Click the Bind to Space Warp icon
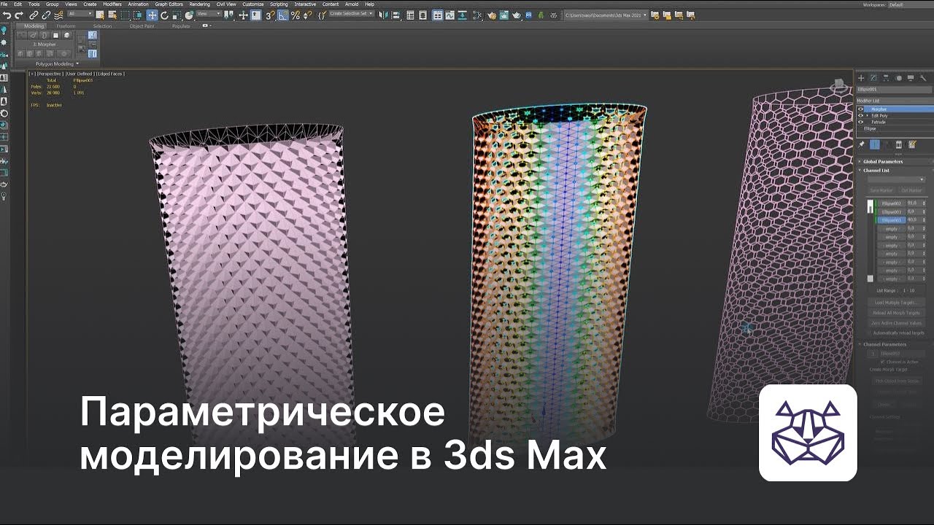The width and height of the screenshot is (934, 525). point(58,15)
